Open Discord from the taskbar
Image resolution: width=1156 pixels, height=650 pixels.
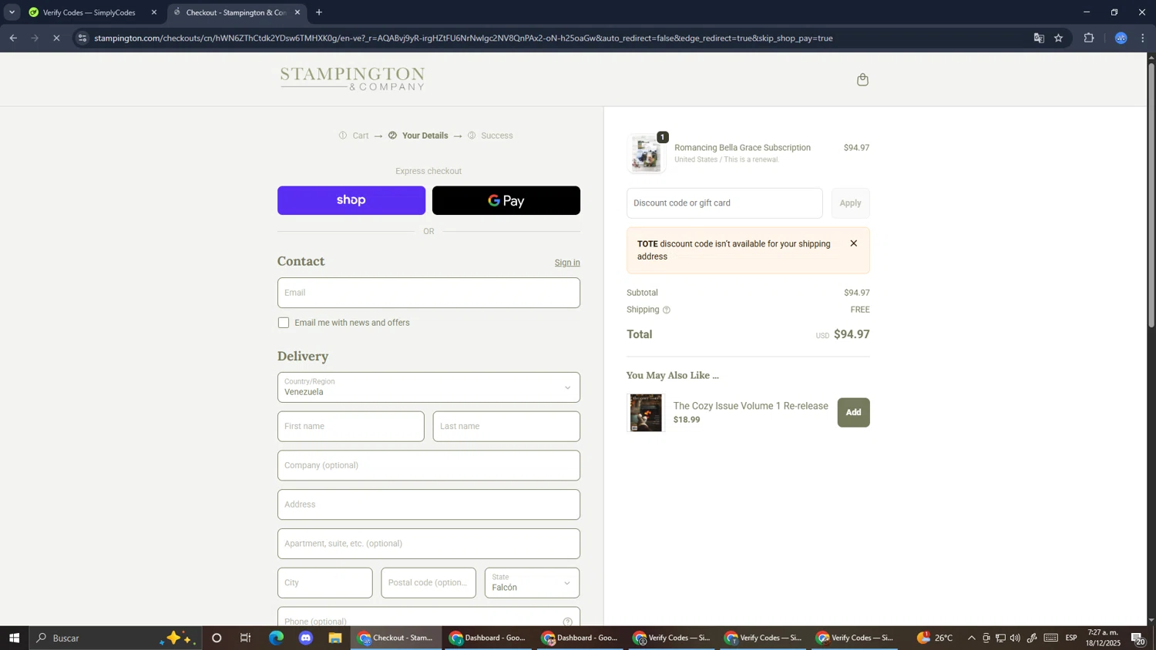click(306, 638)
